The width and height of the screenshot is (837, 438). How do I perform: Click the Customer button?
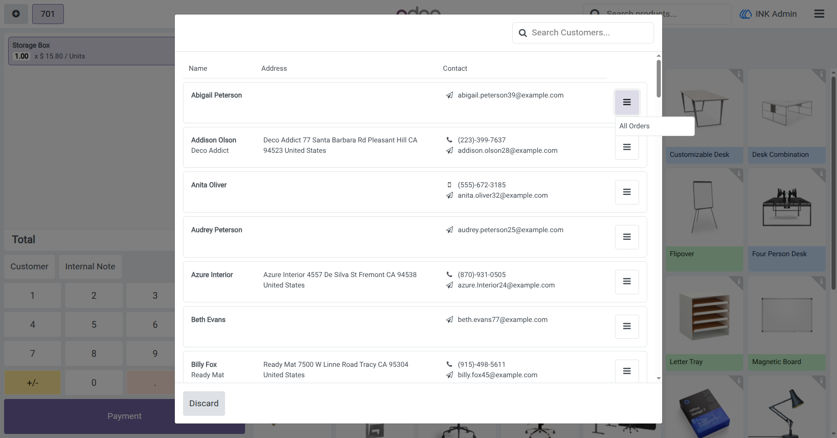pos(29,267)
